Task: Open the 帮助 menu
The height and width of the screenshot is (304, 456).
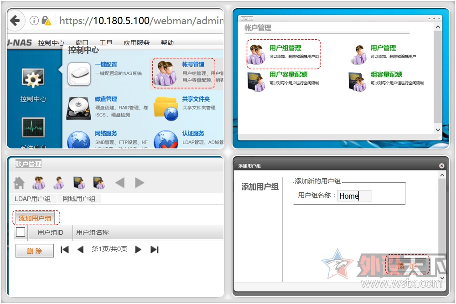Action: tap(167, 43)
